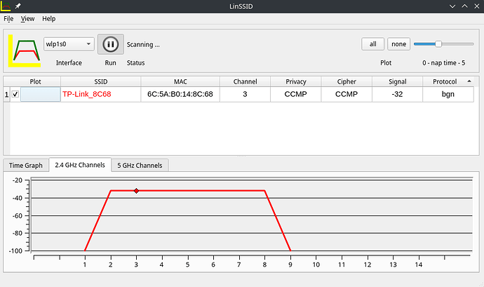Switch to the 5 GHz Channels tab
Image resolution: width=484 pixels, height=287 pixels.
tap(140, 166)
